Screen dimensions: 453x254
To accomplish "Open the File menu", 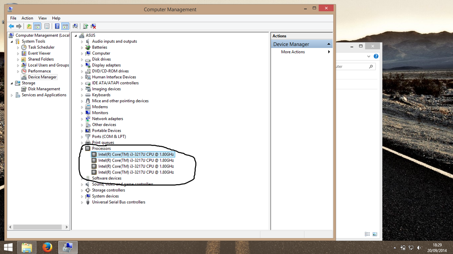I will (x=13, y=18).
